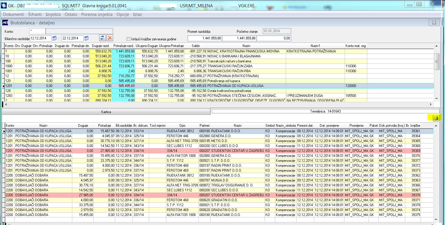The height and width of the screenshot is (225, 445).
Task: Click the red X clear button
Action: pyautogui.click(x=110, y=38)
